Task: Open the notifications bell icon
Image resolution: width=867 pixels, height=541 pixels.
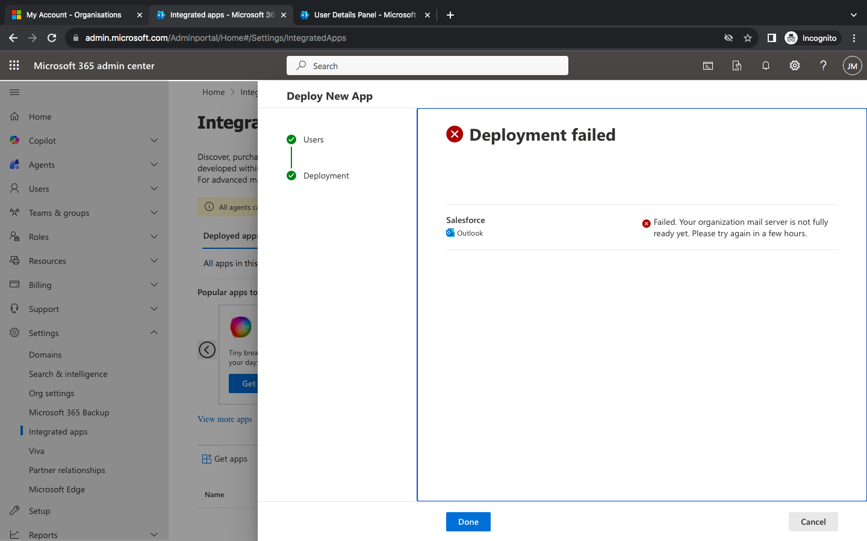Action: point(766,66)
